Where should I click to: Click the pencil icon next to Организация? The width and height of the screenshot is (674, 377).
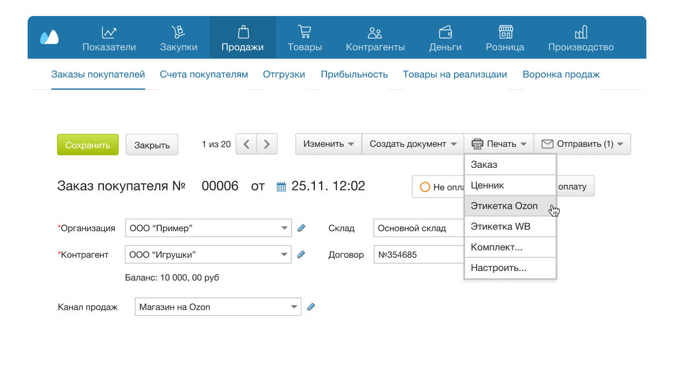pos(302,227)
